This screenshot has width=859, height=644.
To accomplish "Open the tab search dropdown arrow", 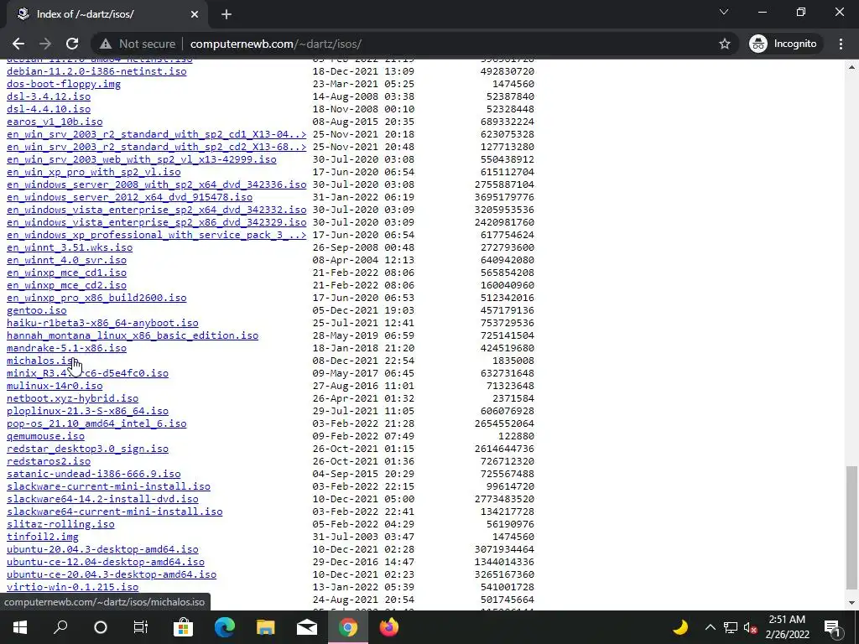I will click(724, 12).
